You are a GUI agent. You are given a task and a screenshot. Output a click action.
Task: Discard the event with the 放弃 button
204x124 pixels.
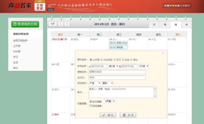pos(128,115)
